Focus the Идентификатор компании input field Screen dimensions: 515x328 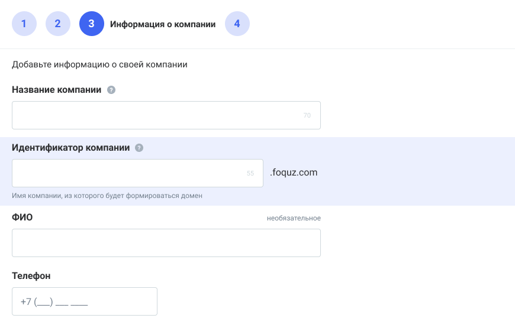(127, 173)
